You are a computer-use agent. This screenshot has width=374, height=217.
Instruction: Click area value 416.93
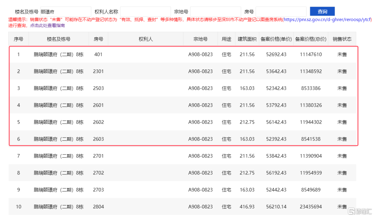click(247, 207)
